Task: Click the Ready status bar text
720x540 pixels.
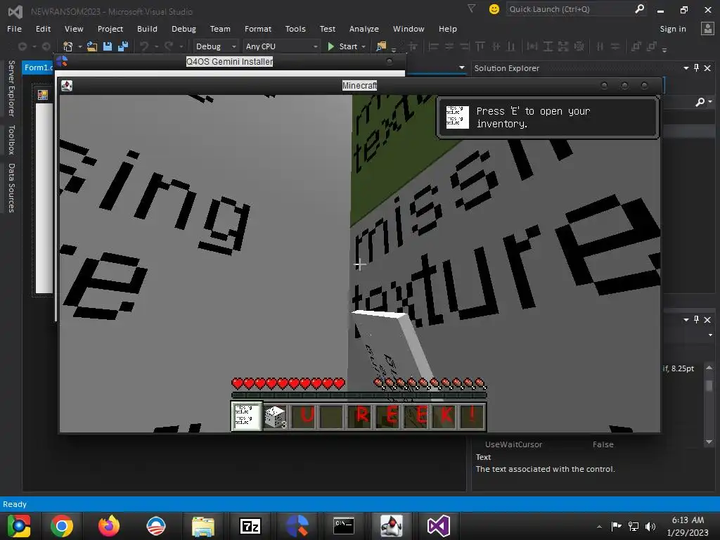Action: click(x=15, y=504)
